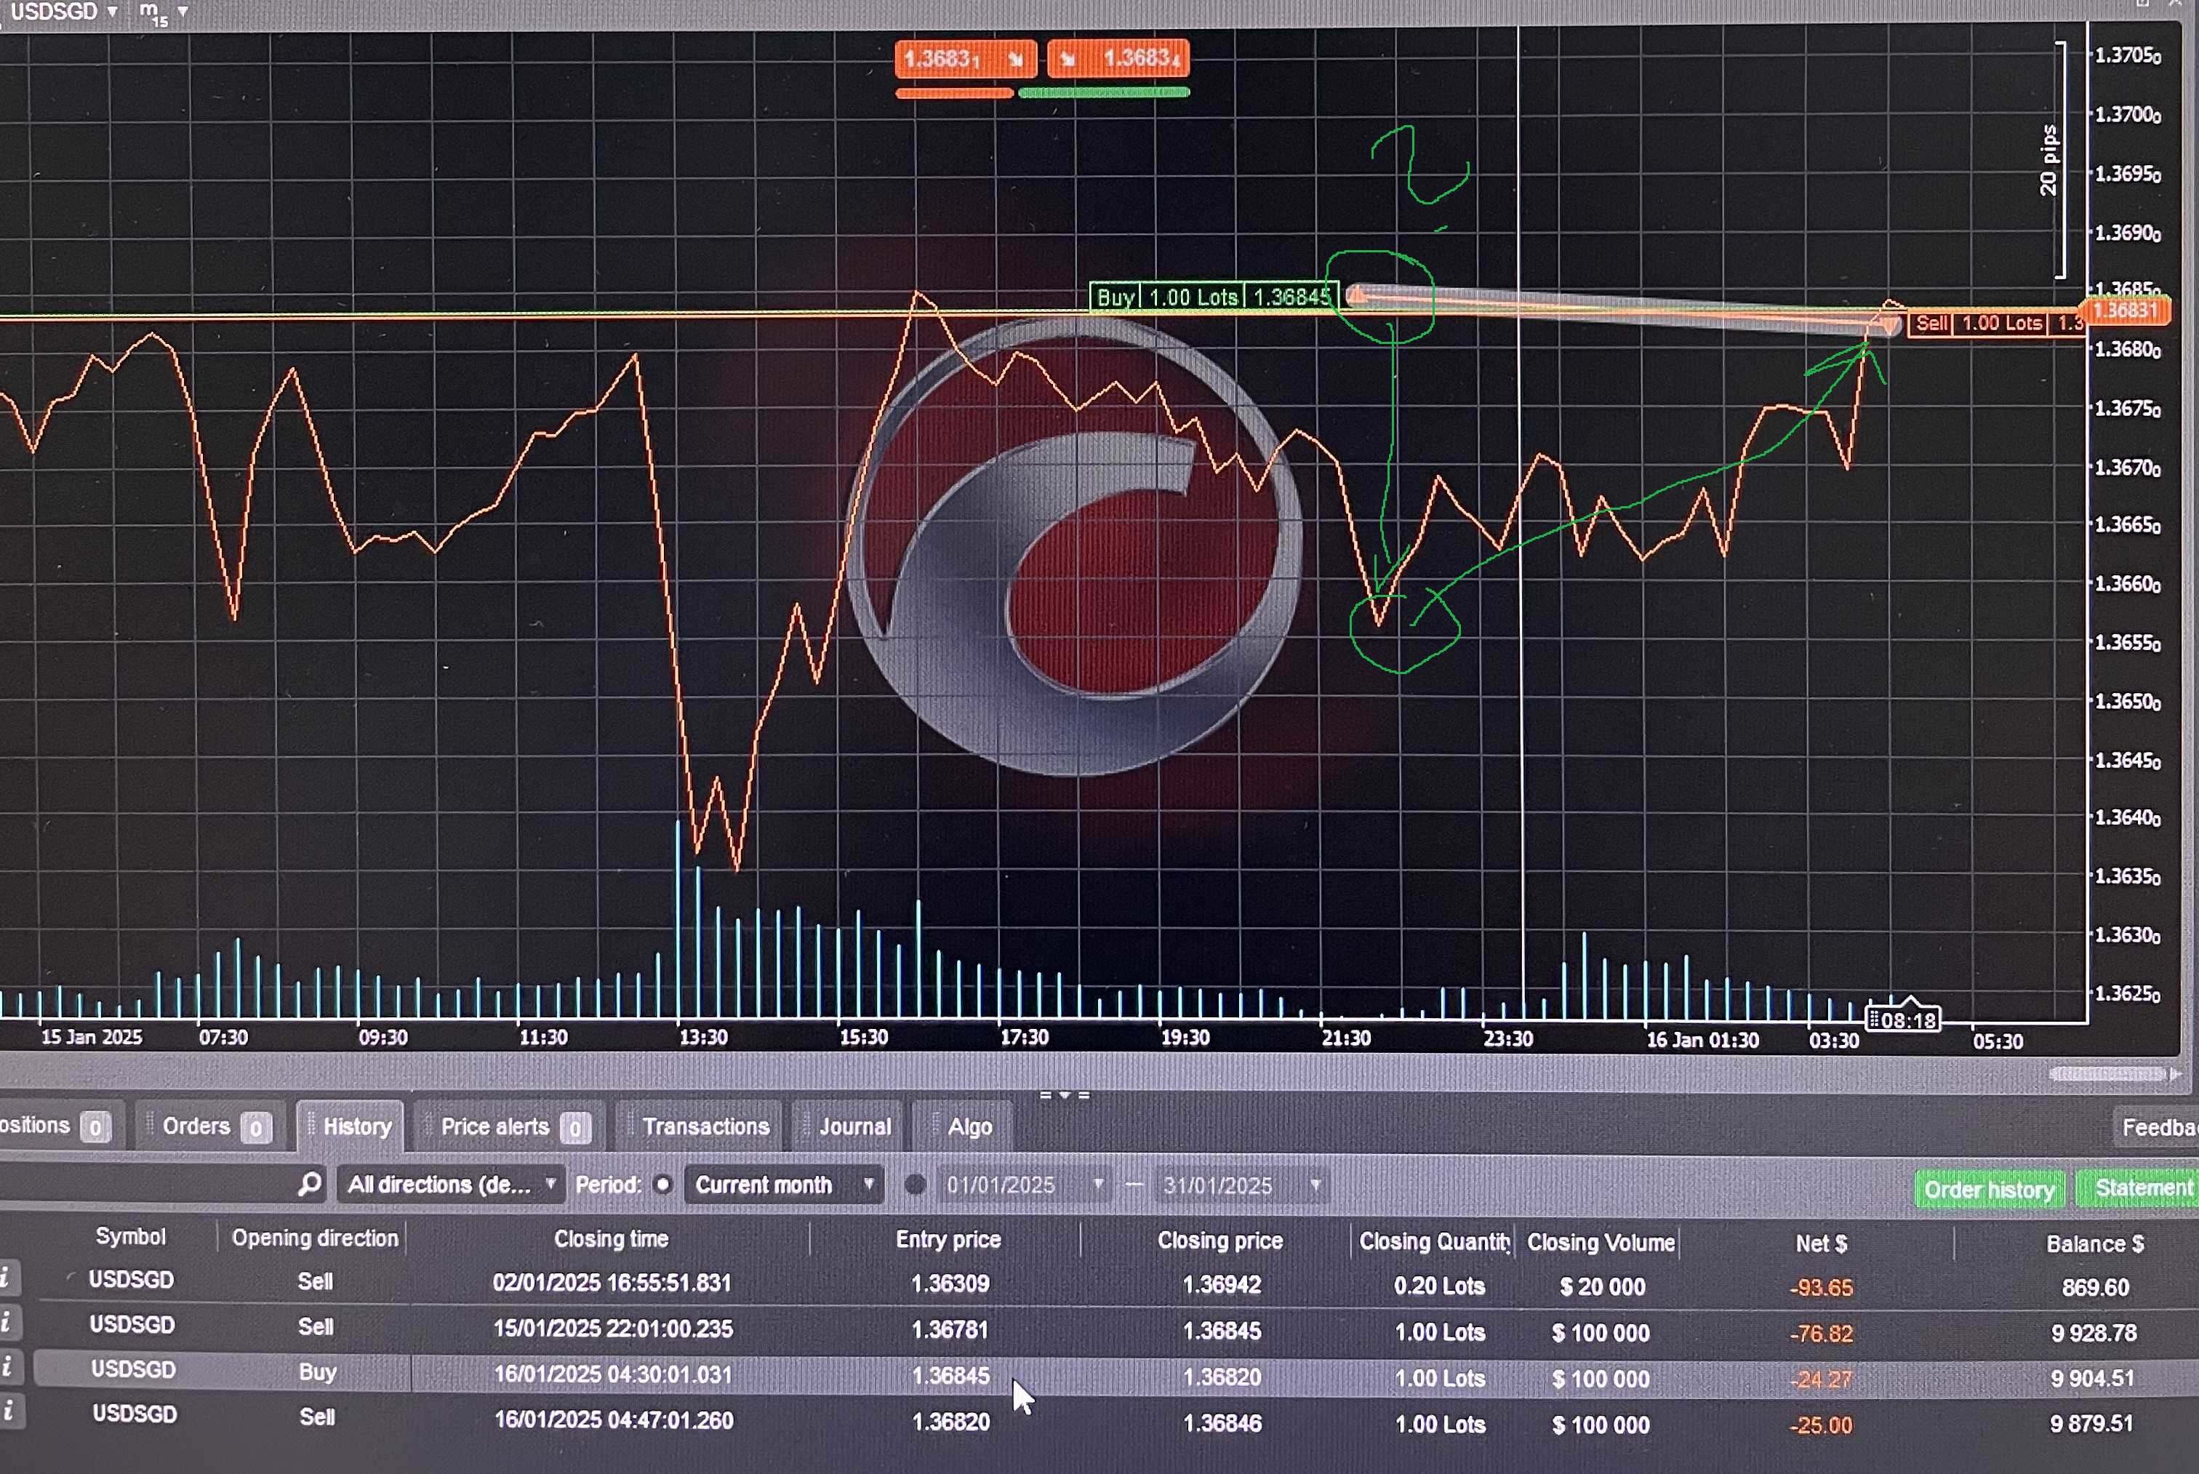Open the Algo tab
The image size is (2199, 1474).
click(964, 1126)
